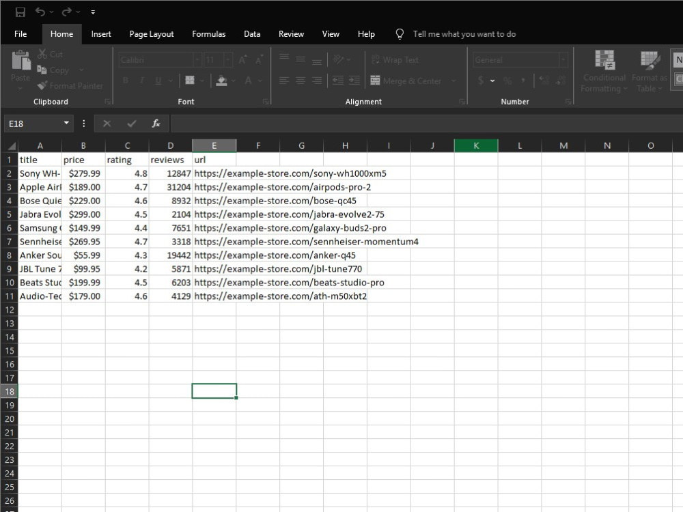Open the Font group dialog launcher
Image resolution: width=683 pixels, height=512 pixels.
click(266, 102)
